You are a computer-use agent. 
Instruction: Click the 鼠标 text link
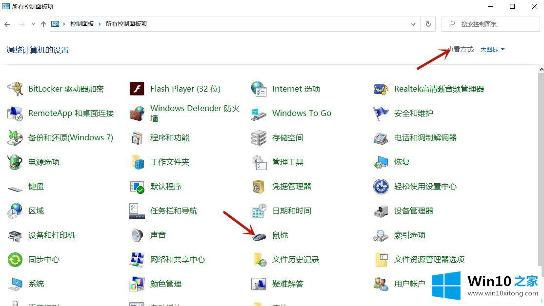pos(280,235)
